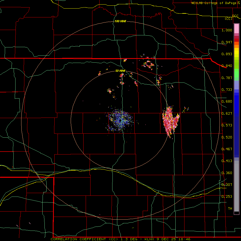
Task: Pick the yellow segment of the color bar
Action: click(236, 52)
